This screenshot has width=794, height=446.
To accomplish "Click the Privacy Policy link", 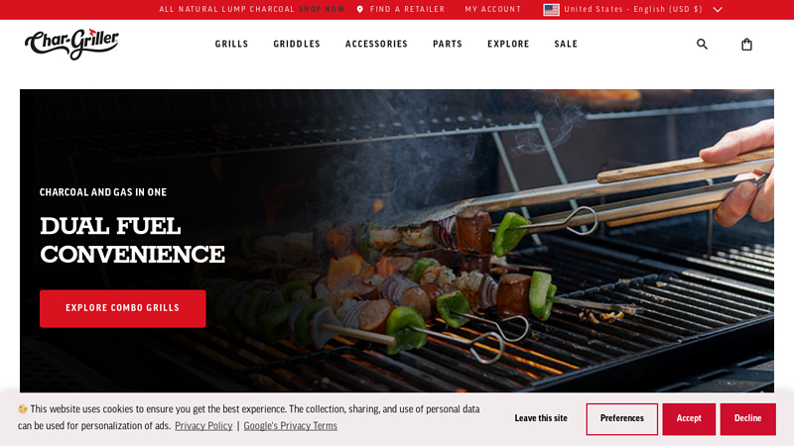I will click(203, 426).
